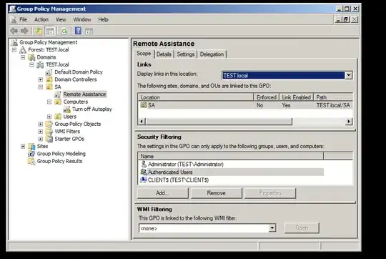Open the View menu
Image resolution: width=386 pixels, height=259 pixels.
pyautogui.click(x=61, y=20)
